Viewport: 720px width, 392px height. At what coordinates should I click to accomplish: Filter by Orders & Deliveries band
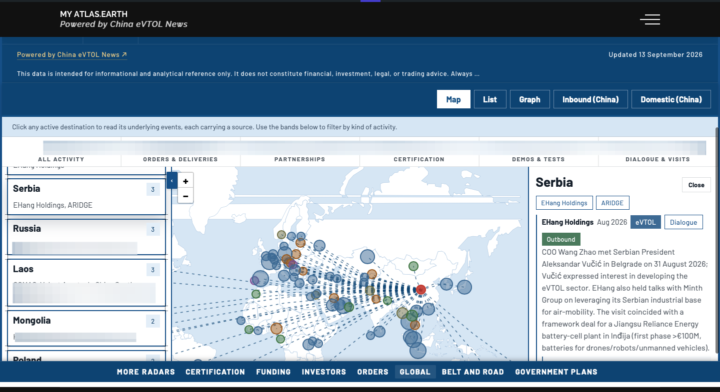(x=180, y=159)
